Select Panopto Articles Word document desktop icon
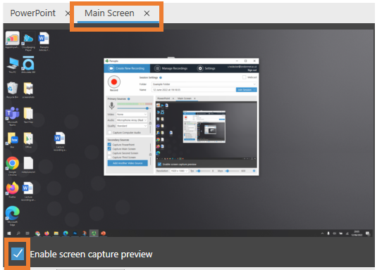Viewport: 377px width, 270px height. pyautogui.click(x=44, y=41)
